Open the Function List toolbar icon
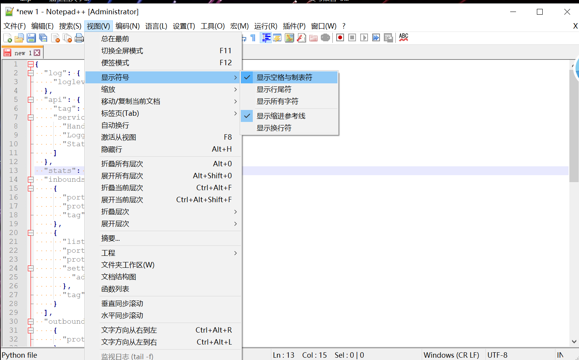The height and width of the screenshot is (360, 579). pos(301,38)
